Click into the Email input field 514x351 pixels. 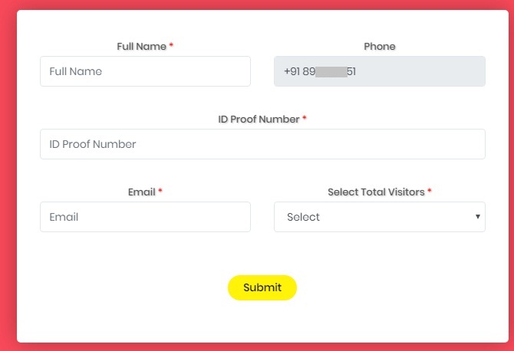(145, 217)
